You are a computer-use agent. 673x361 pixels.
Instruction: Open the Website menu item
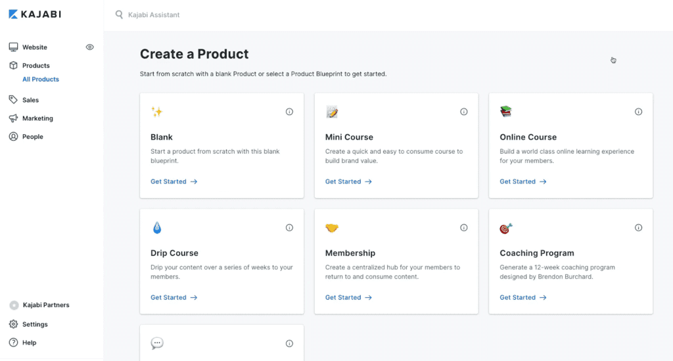(35, 47)
